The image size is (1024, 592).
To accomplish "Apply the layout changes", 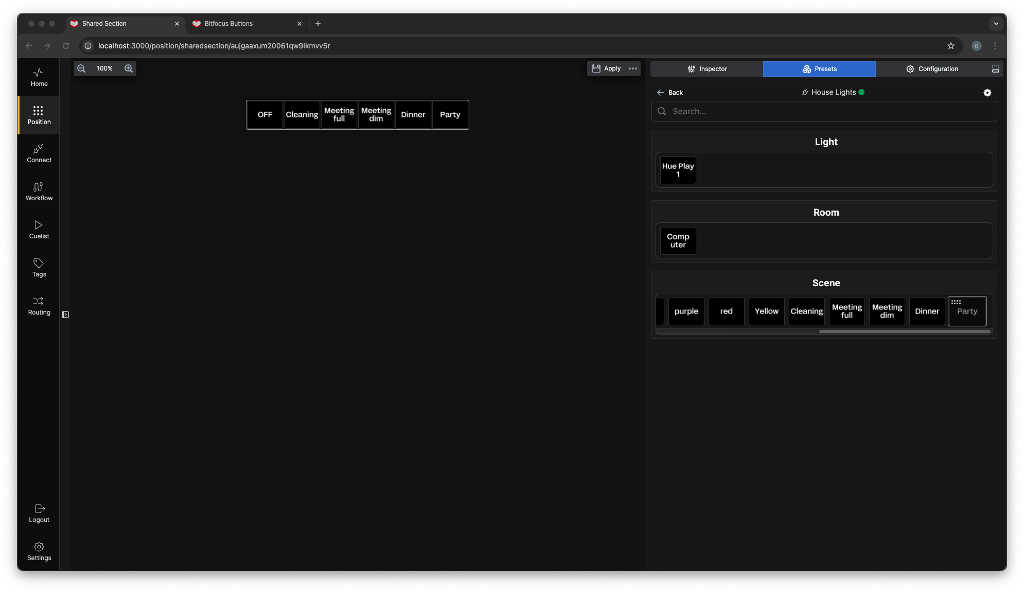I will pos(607,68).
